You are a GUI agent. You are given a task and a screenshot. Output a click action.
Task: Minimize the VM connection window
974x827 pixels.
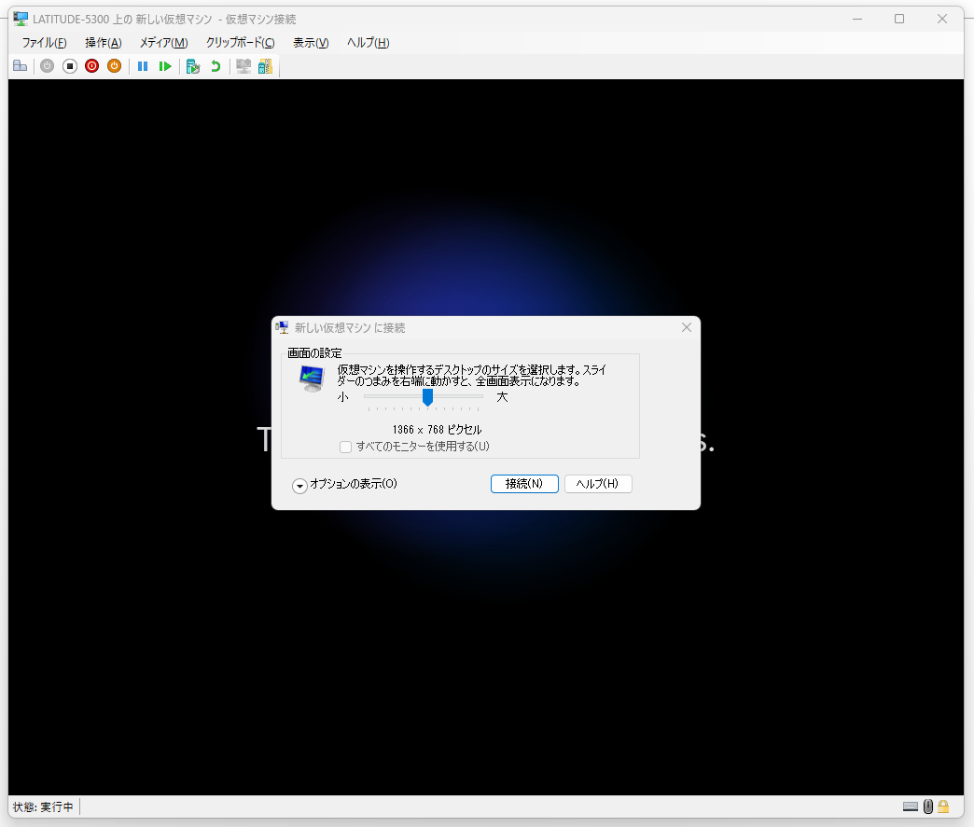pos(857,19)
